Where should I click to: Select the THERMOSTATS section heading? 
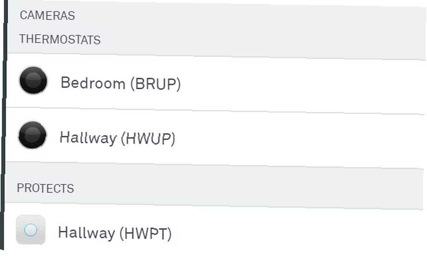tap(60, 39)
